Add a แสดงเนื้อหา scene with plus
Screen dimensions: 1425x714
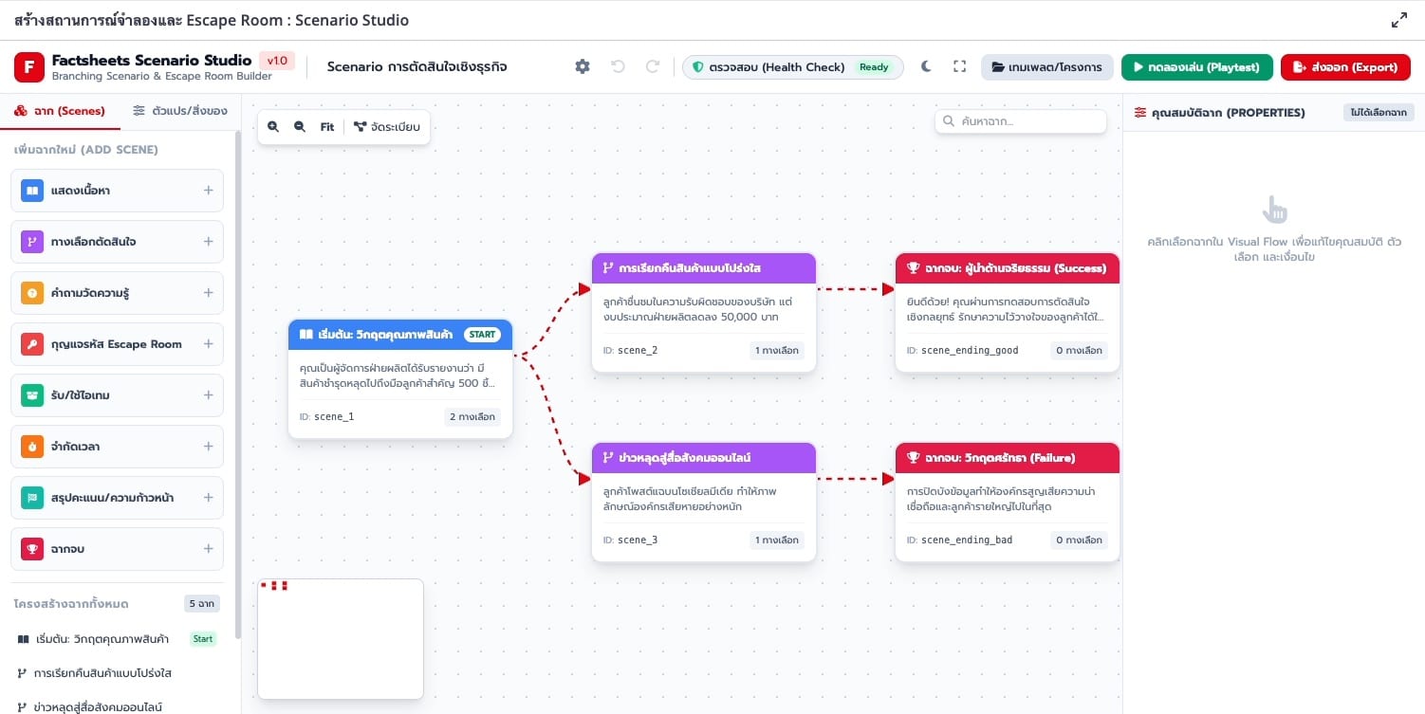(x=209, y=190)
